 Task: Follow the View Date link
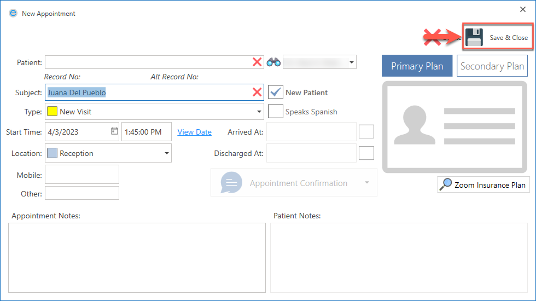coord(194,132)
